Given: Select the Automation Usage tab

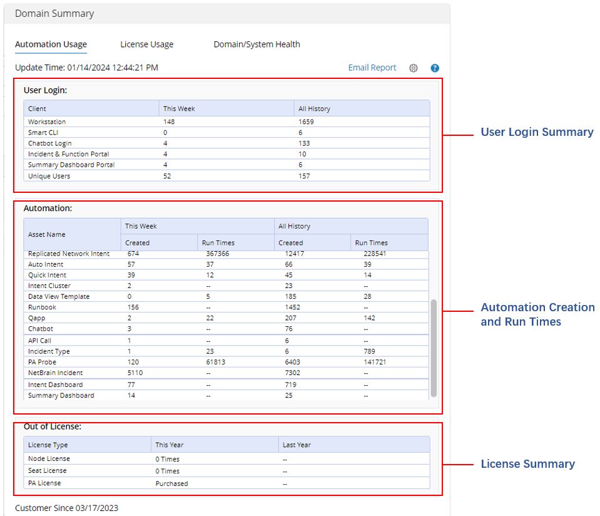Looking at the screenshot, I should click(51, 44).
